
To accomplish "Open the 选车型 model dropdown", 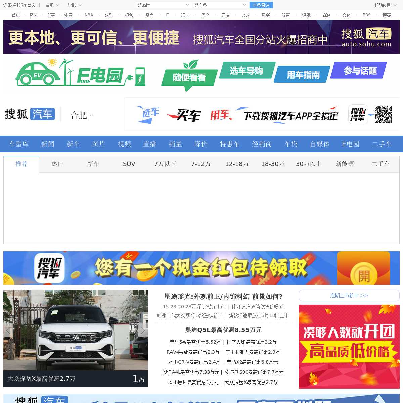I will pos(221,5).
